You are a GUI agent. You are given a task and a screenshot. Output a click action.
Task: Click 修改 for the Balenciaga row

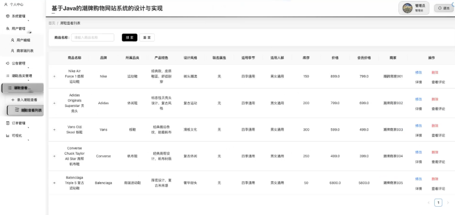pyautogui.click(x=418, y=179)
